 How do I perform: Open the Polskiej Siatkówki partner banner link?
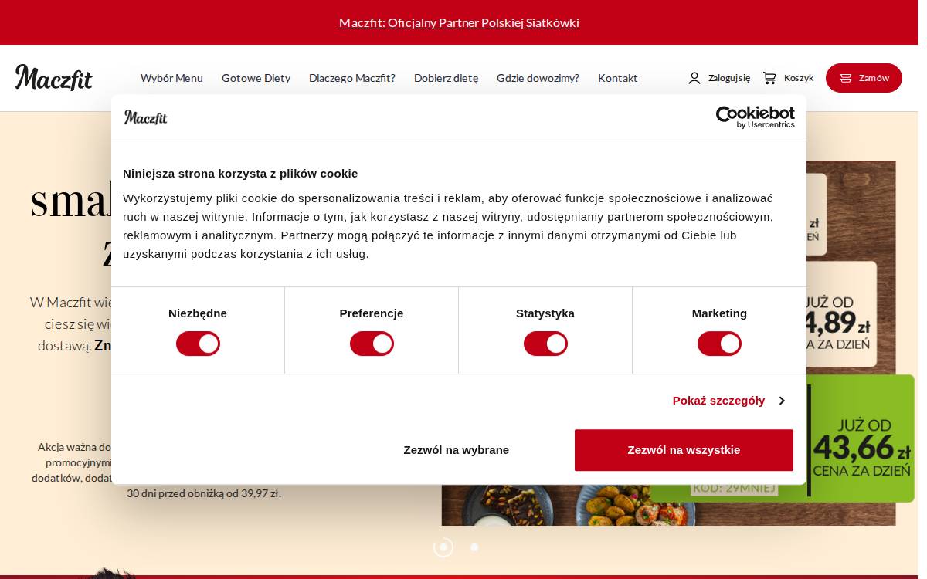[x=459, y=22]
